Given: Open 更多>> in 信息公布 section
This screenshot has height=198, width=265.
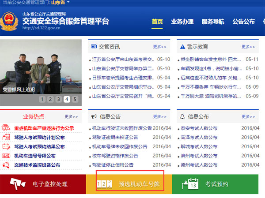Looking at the screenshot, I should point(248,117).
